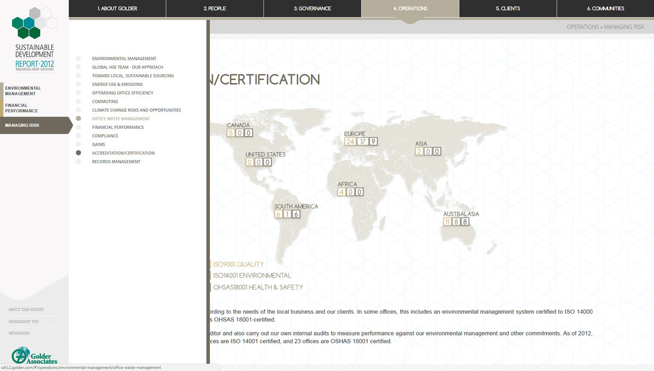
Task: Open the Records Management submenu item
Action: pyautogui.click(x=116, y=162)
